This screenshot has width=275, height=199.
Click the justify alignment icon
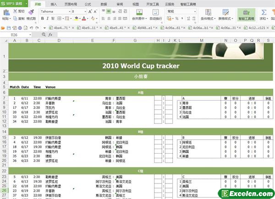point(120,18)
